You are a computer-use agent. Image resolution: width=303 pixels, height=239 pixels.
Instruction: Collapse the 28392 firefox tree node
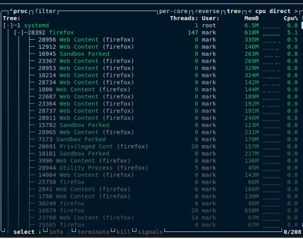pos(19,33)
